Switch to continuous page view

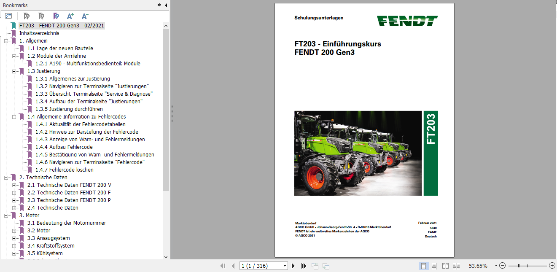(434, 266)
